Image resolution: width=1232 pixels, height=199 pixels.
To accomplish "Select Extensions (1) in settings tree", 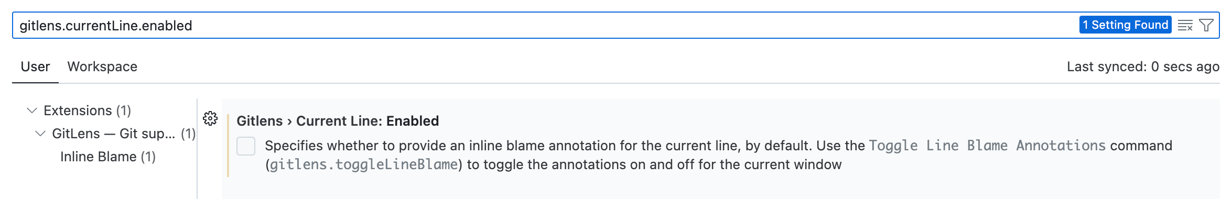I will click(87, 110).
